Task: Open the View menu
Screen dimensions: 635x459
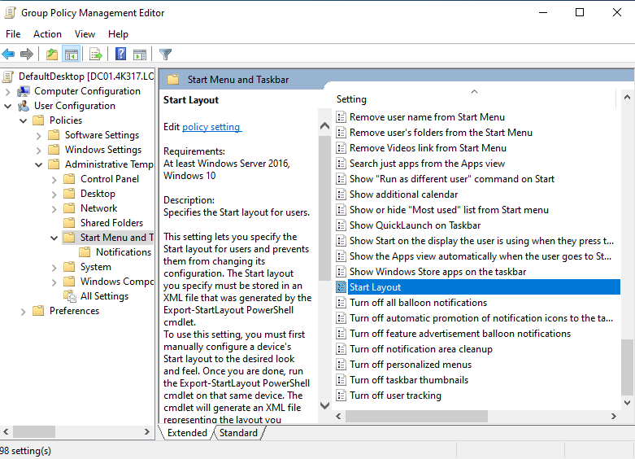Action: pyautogui.click(x=85, y=34)
